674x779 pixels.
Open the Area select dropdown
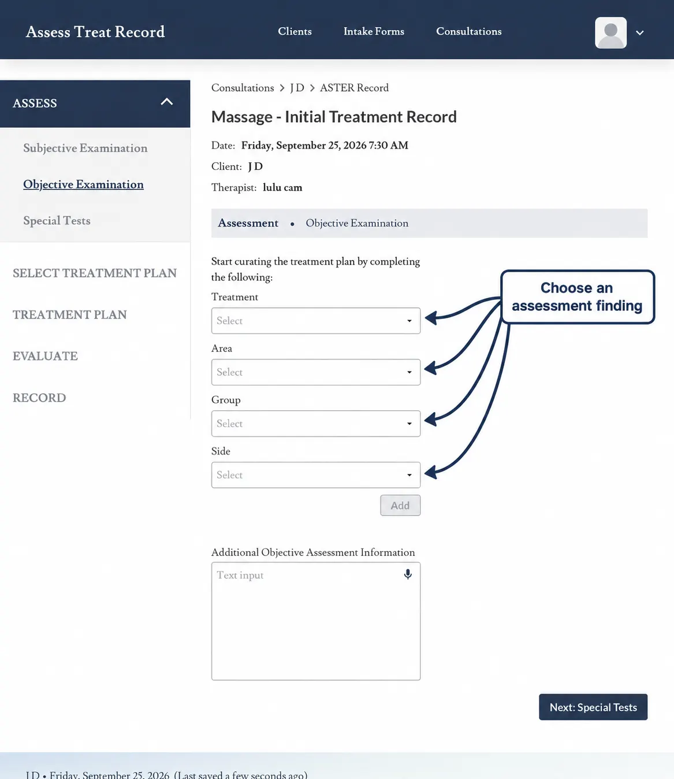click(x=316, y=372)
